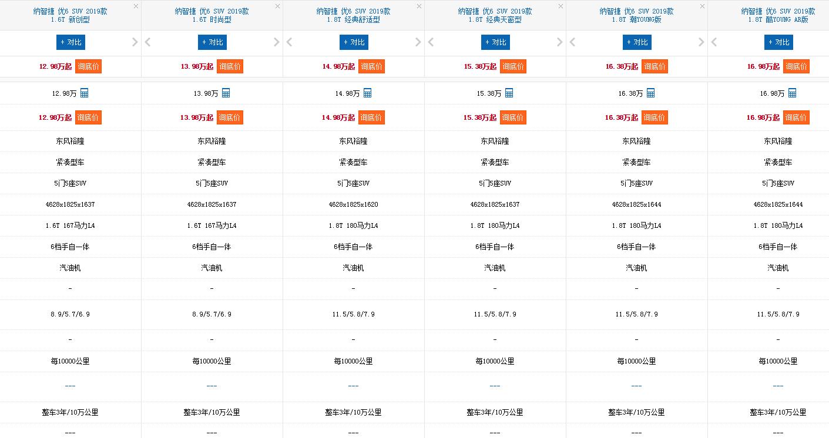Click top 14.98万起 price link
Screen dimensions: 829x438
(338, 66)
